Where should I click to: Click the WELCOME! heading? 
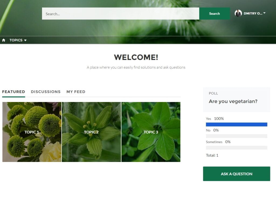click(x=136, y=57)
